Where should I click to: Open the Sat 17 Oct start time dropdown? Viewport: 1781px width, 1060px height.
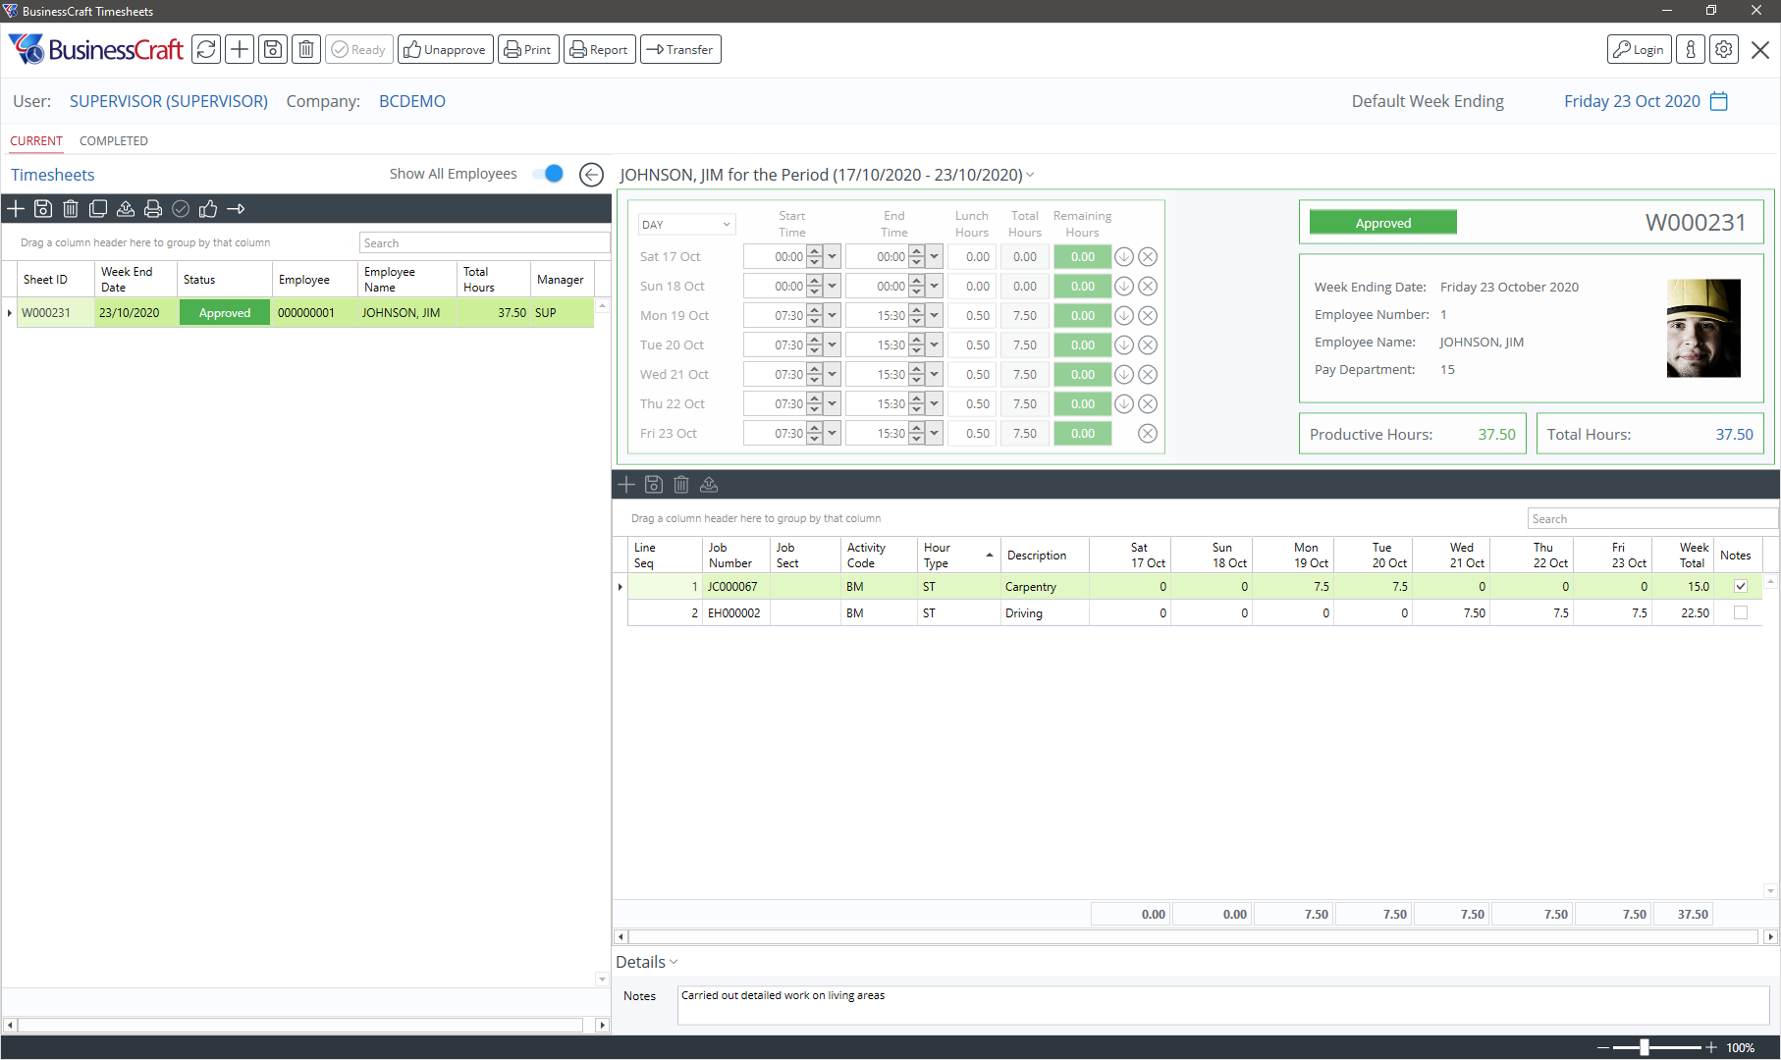pyautogui.click(x=833, y=257)
